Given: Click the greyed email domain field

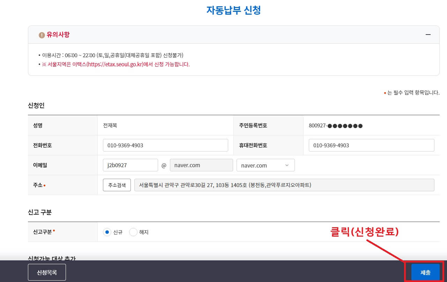Looking at the screenshot, I should [x=201, y=165].
